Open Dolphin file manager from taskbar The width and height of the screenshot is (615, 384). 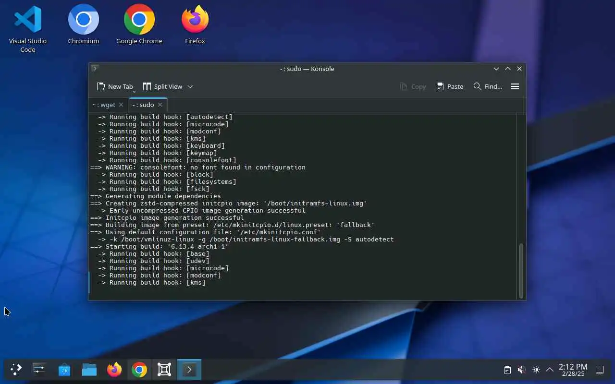(x=89, y=370)
